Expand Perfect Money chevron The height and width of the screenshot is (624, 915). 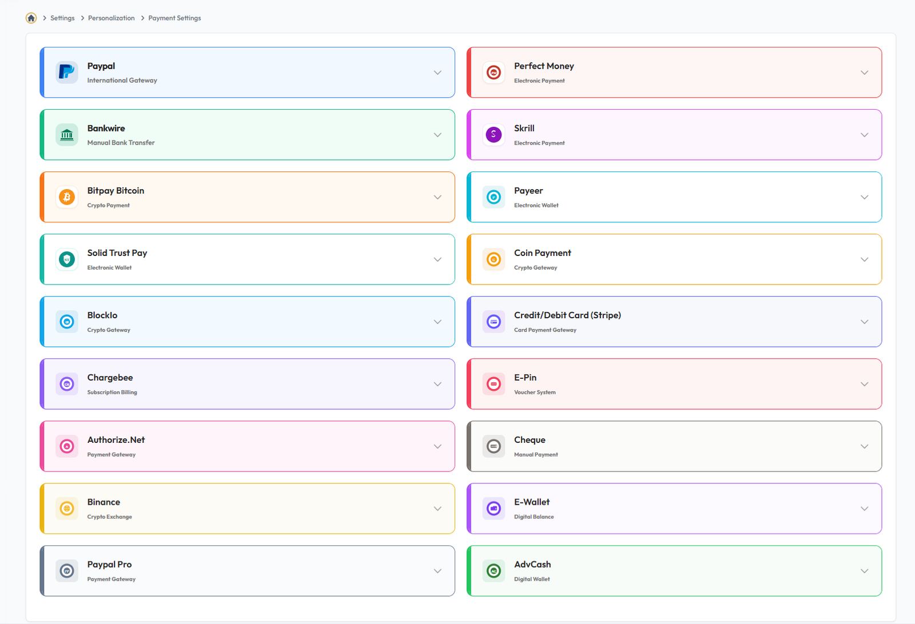click(864, 73)
